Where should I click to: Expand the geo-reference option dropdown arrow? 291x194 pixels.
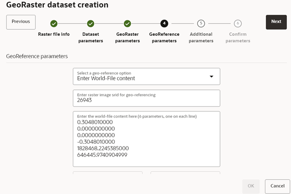[211, 76]
